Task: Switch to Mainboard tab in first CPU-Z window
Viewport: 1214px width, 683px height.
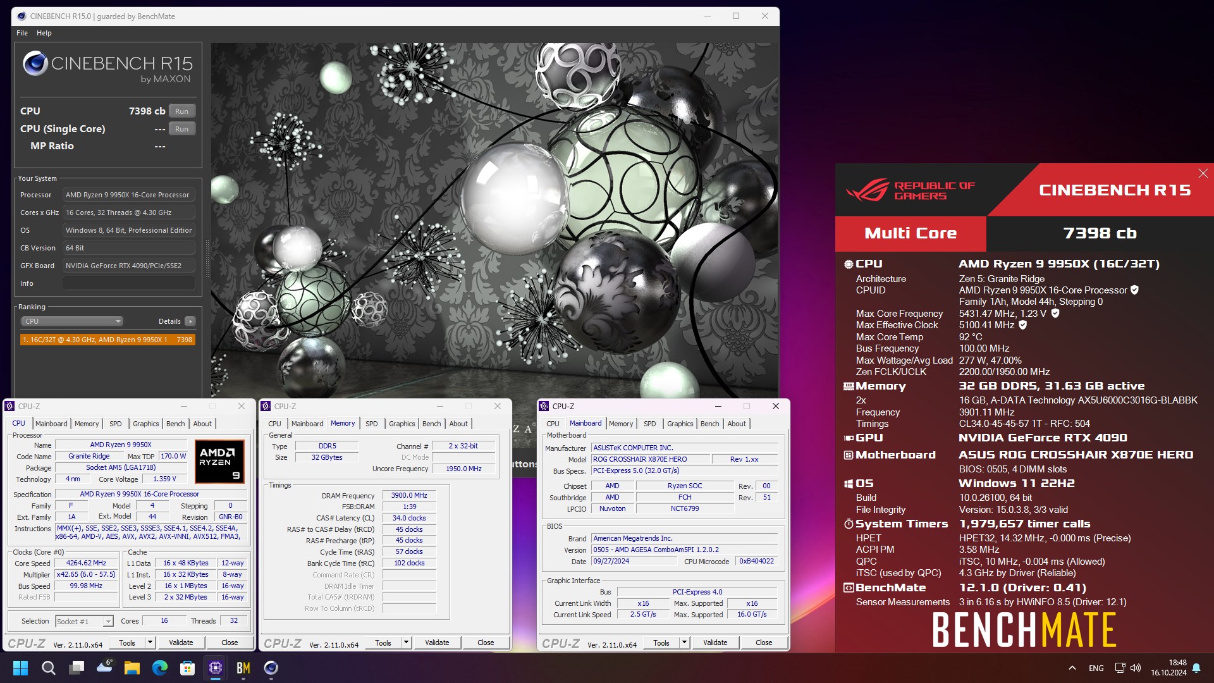Action: [x=51, y=424]
